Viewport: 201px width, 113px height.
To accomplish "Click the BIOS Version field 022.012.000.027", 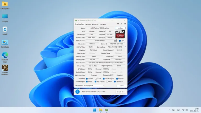I will (100, 41).
